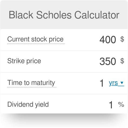Click empty space in the Strike price row
Viewport: 128px width, 128px height.
[x=70, y=61]
